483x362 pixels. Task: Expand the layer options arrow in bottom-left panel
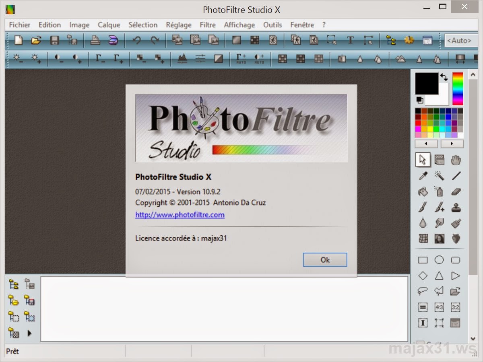tap(30, 333)
